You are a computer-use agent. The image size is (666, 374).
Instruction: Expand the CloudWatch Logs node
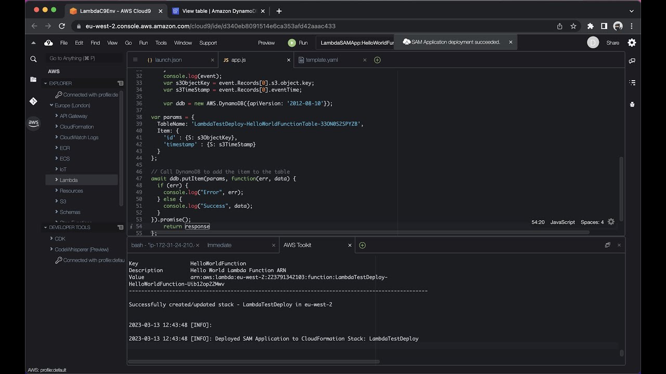56,138
